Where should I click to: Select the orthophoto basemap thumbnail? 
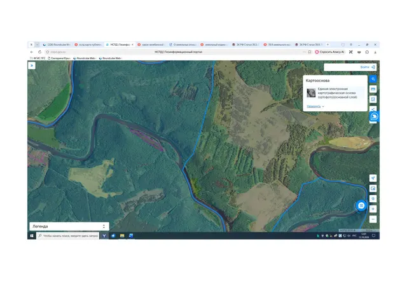[311, 93]
